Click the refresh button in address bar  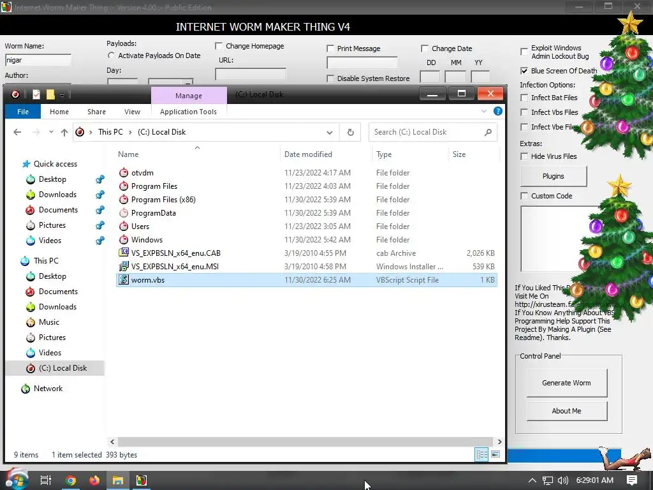[350, 132]
